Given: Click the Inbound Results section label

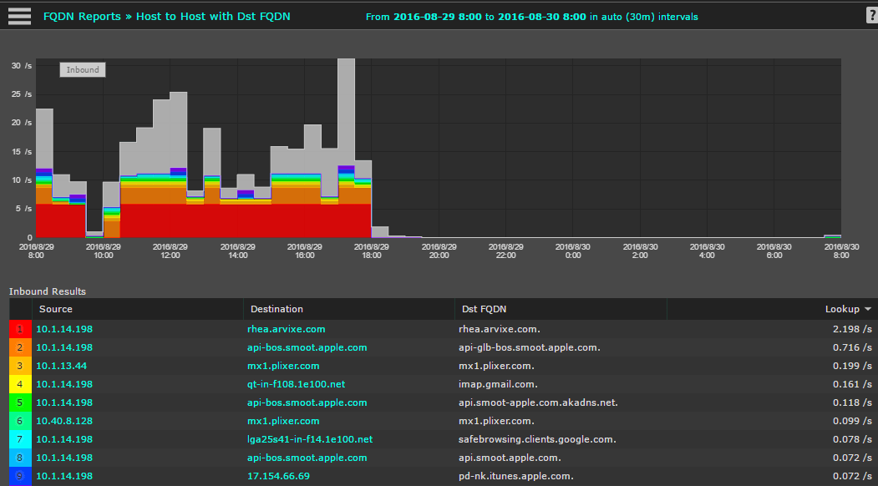Looking at the screenshot, I should [48, 291].
